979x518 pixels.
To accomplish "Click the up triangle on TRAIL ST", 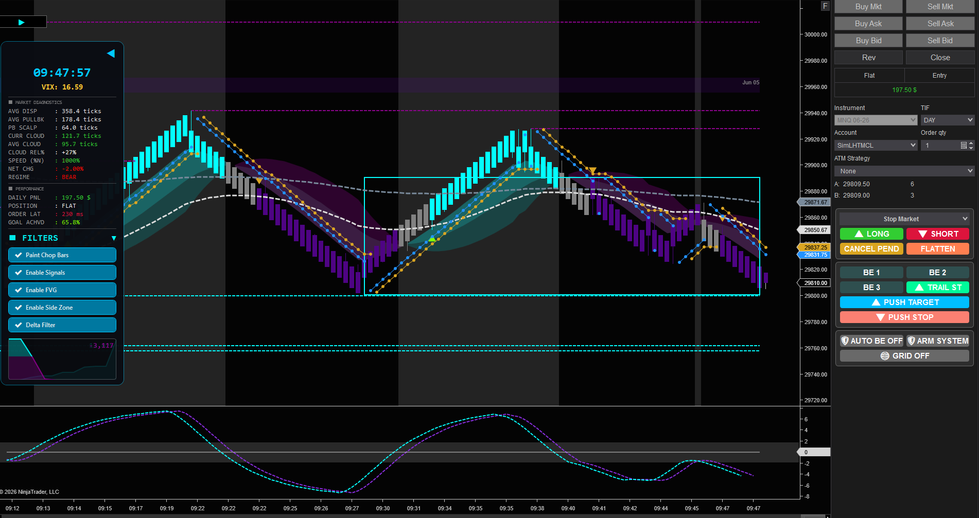I will coord(919,288).
